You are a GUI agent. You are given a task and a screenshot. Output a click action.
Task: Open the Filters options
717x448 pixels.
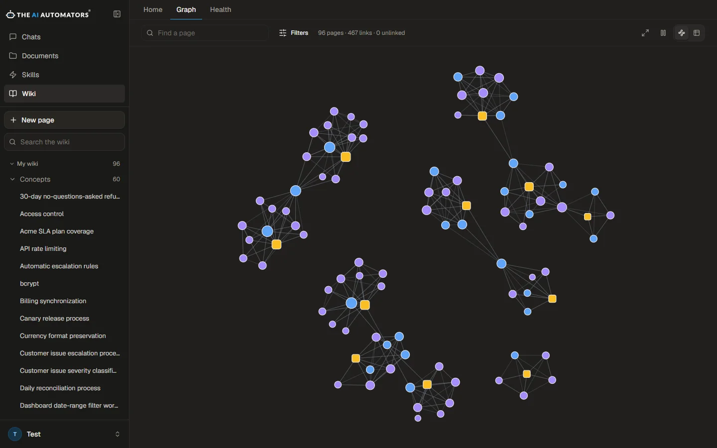[x=294, y=33]
